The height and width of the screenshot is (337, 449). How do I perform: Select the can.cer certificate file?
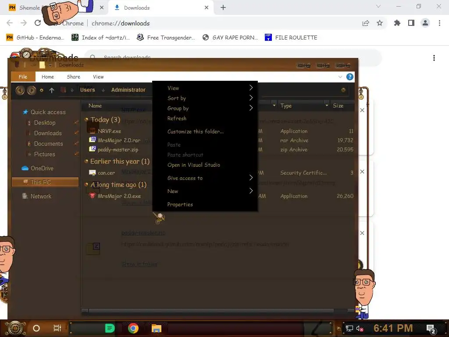[106, 173]
